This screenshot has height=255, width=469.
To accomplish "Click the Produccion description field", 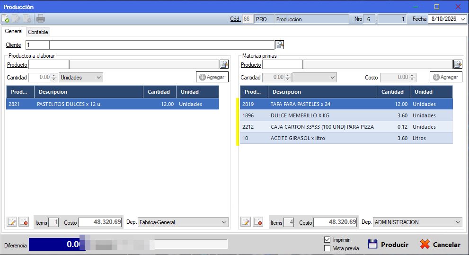I will point(312,19).
